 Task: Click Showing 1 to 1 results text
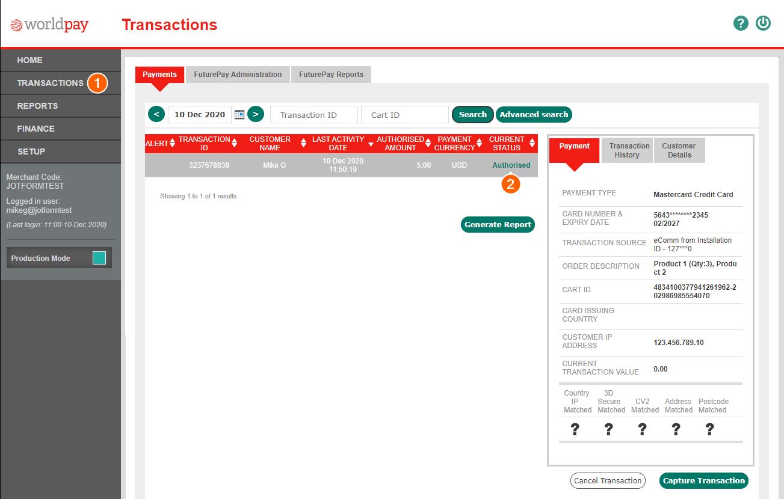tap(199, 196)
